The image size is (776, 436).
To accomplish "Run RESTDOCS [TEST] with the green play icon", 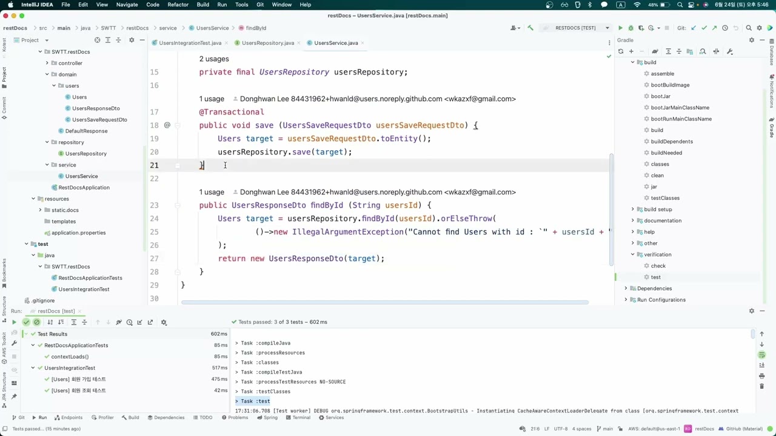I will pyautogui.click(x=620, y=28).
